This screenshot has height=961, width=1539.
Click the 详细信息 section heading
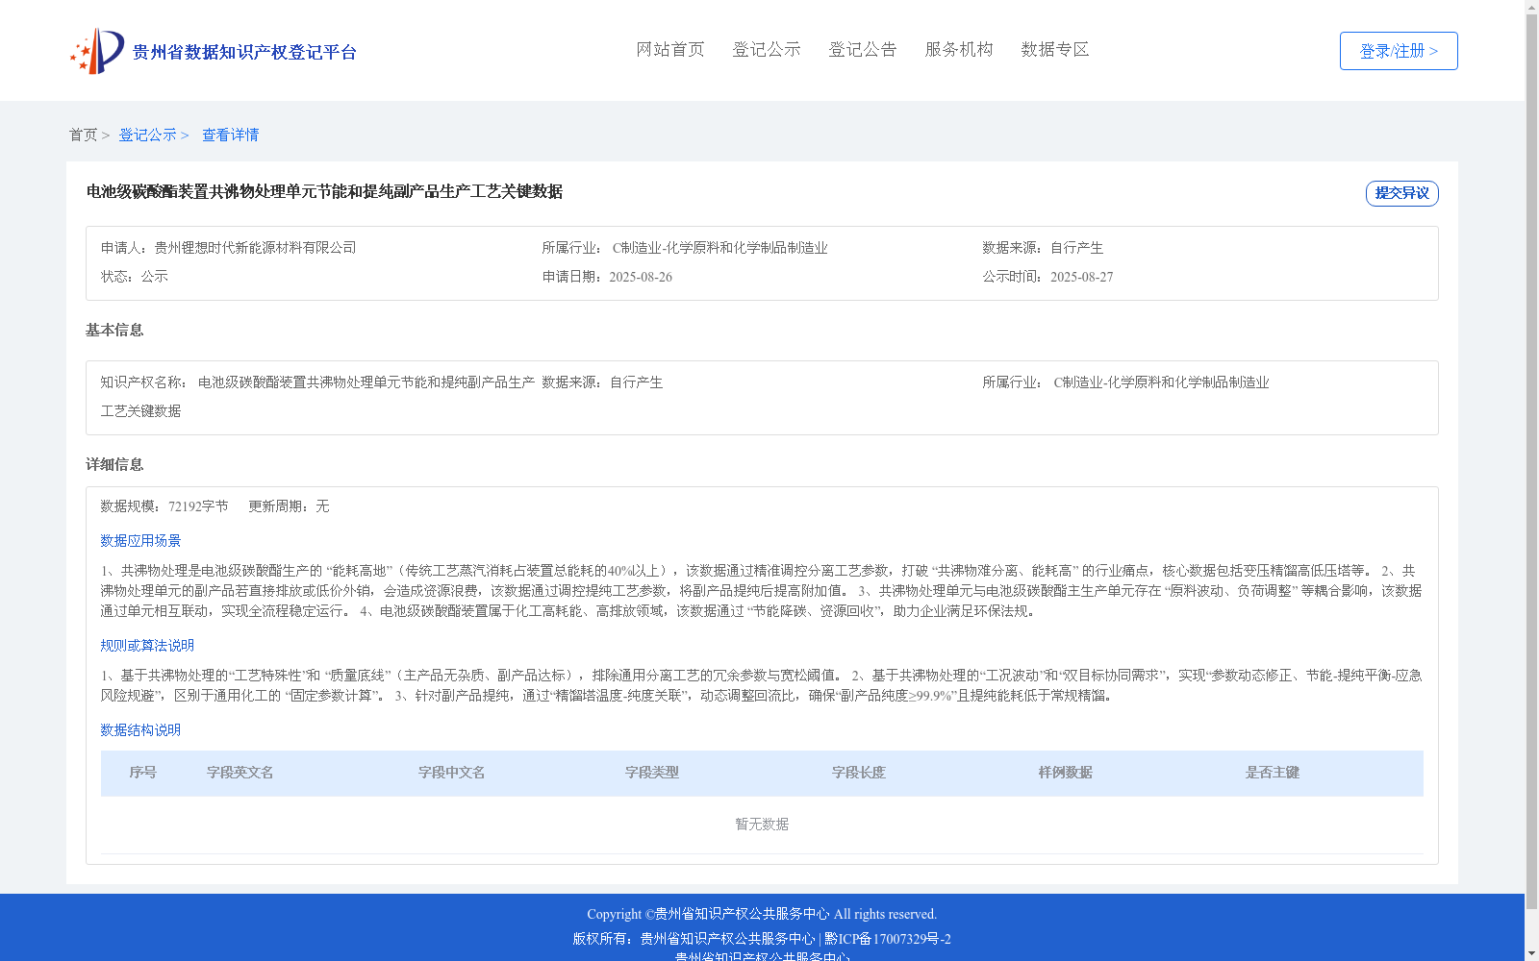[114, 465]
